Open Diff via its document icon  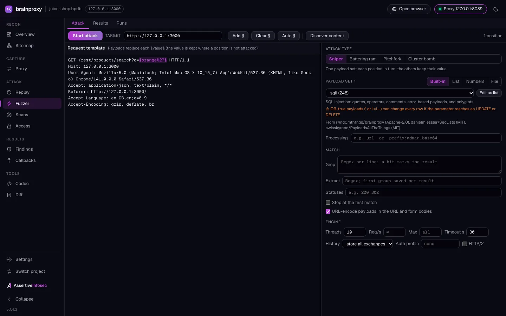coord(9,195)
